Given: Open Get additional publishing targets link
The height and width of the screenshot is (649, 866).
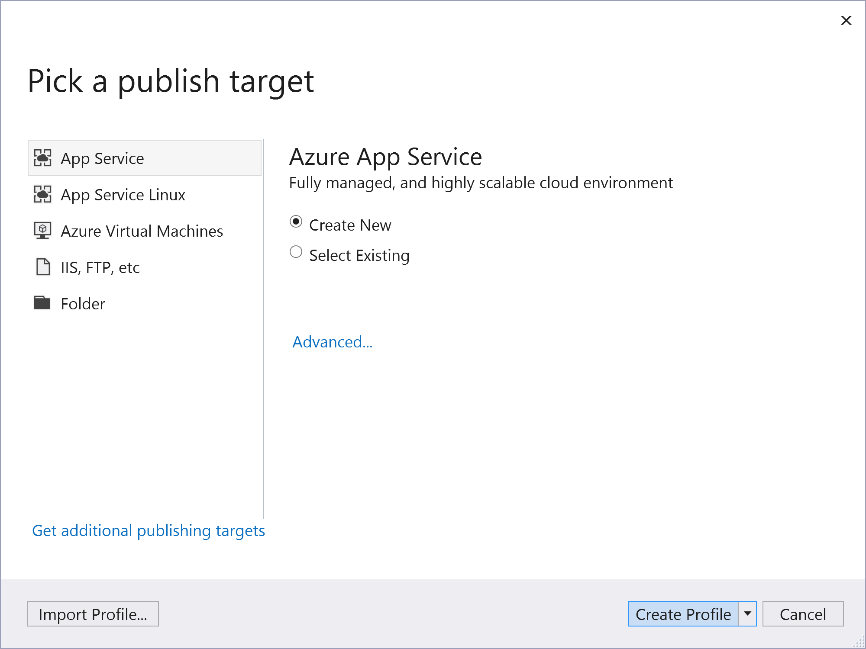Looking at the screenshot, I should [x=149, y=531].
